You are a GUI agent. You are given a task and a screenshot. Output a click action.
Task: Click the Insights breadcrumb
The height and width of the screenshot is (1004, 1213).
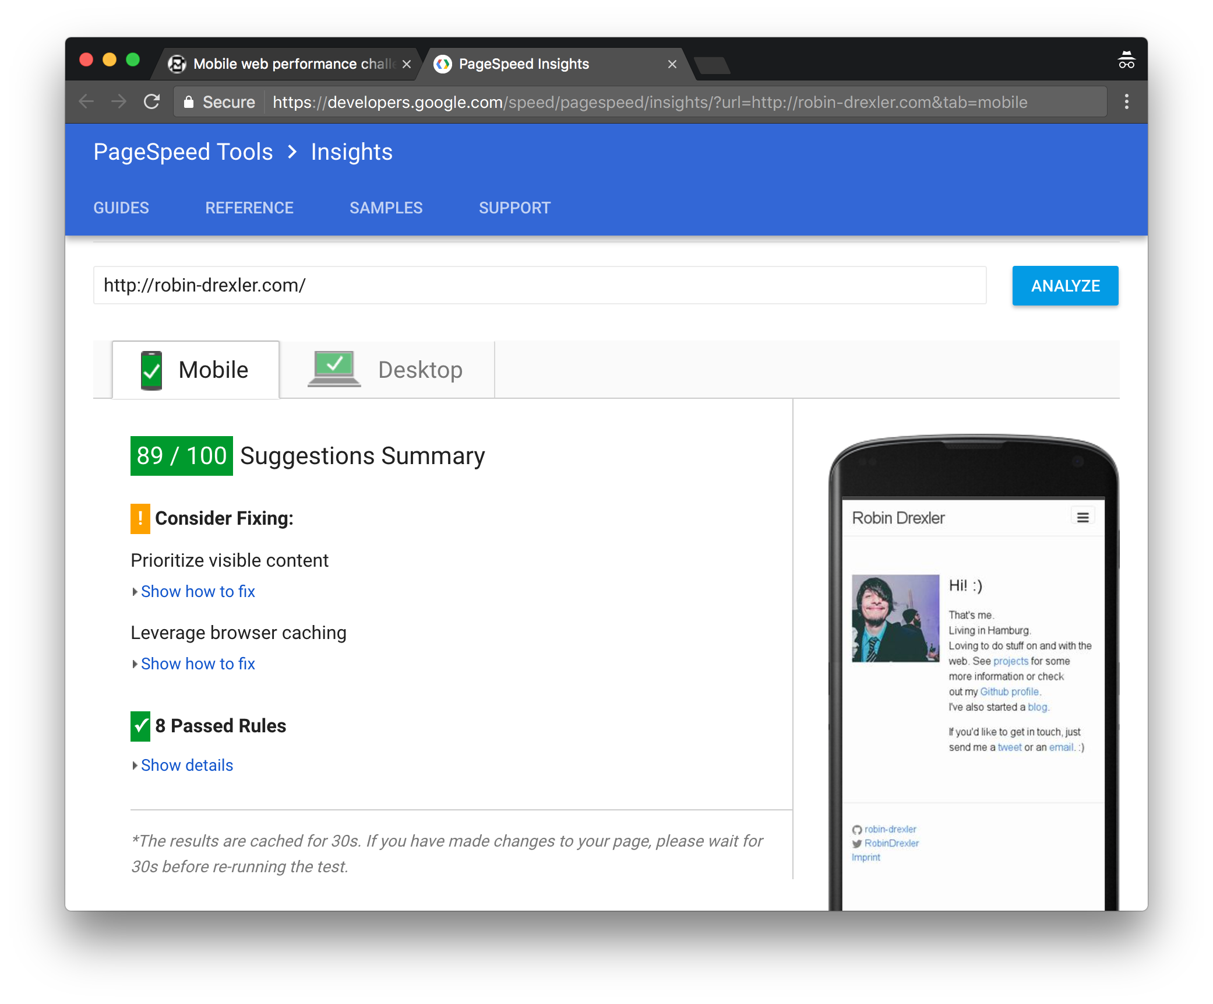[x=352, y=152]
